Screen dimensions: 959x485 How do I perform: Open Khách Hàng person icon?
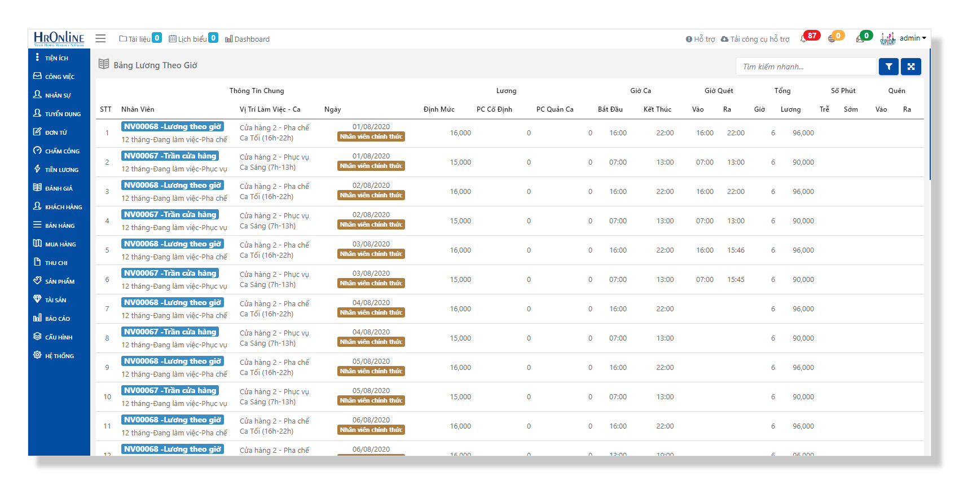click(37, 206)
